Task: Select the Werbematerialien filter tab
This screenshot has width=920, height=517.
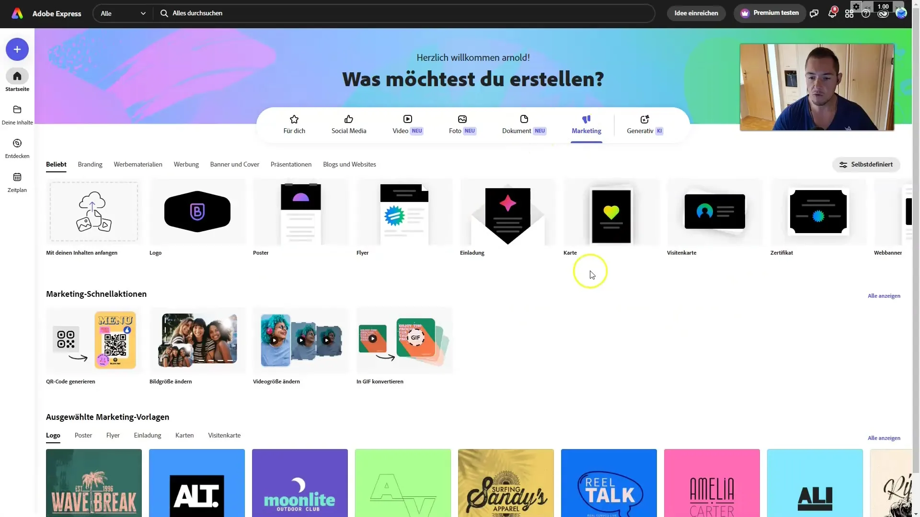Action: point(138,164)
